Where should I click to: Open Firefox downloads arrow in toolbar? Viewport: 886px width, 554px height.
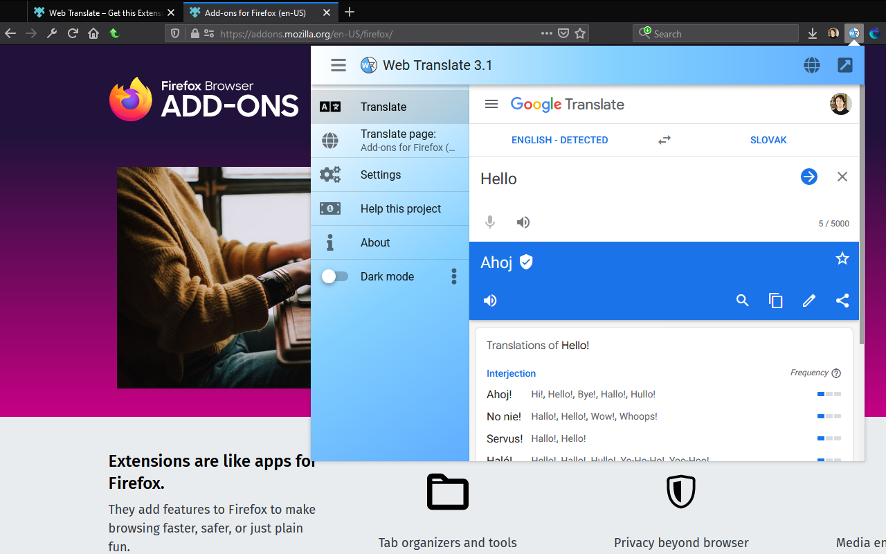[813, 33]
